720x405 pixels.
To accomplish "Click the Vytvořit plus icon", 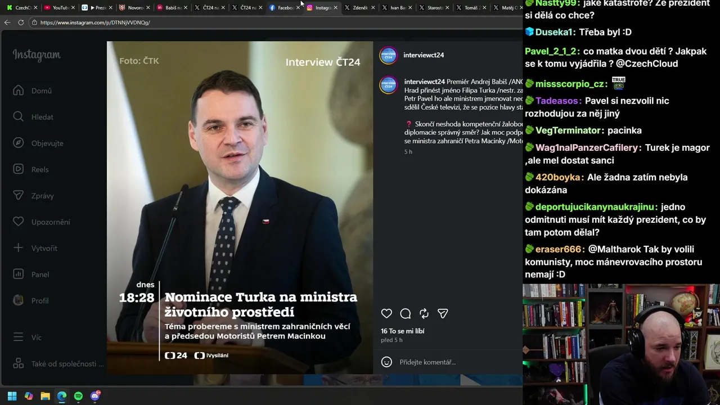I will coord(19,248).
